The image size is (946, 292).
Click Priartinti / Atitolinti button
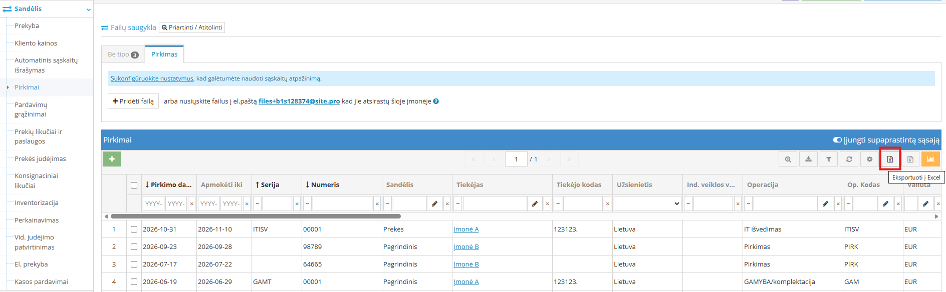(x=192, y=27)
